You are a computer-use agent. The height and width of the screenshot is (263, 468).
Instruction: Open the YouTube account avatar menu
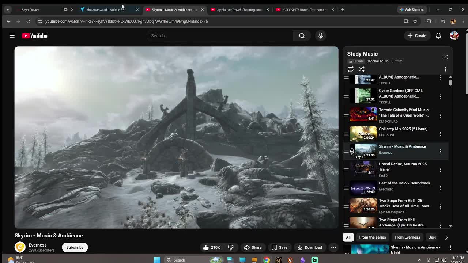coord(454,36)
